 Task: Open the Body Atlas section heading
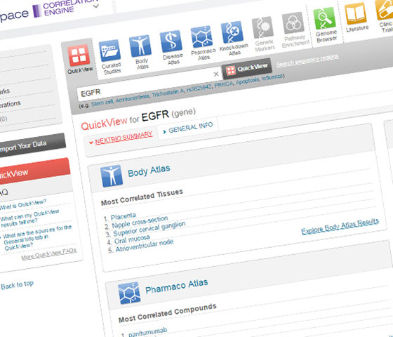[x=149, y=171]
